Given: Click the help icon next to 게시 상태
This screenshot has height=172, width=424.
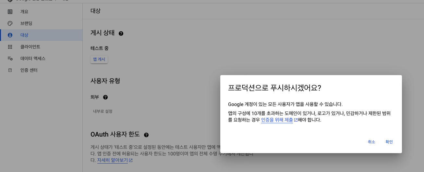Looking at the screenshot, I should tap(121, 33).
